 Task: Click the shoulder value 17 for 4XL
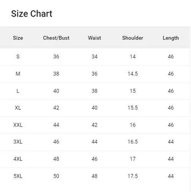click(133, 159)
